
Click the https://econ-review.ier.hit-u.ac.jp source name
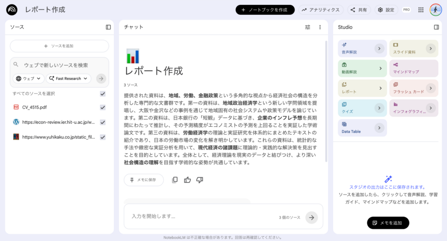[x=58, y=122]
